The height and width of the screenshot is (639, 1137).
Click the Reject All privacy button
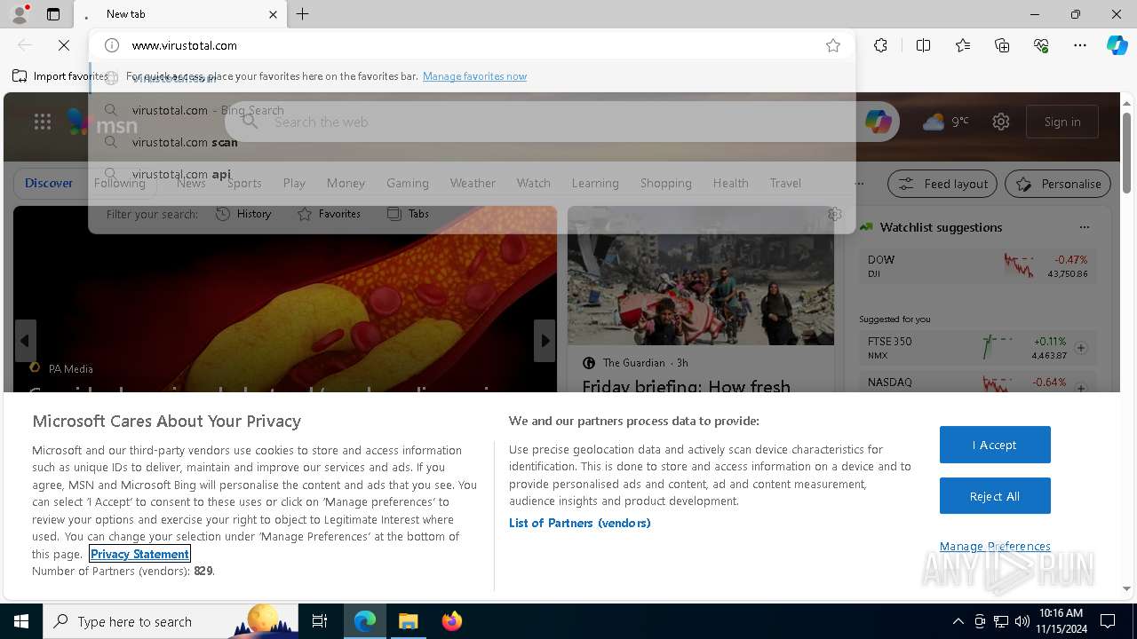[995, 496]
